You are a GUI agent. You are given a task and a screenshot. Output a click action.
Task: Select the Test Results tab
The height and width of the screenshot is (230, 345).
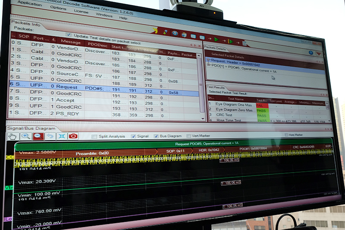pos(216,87)
